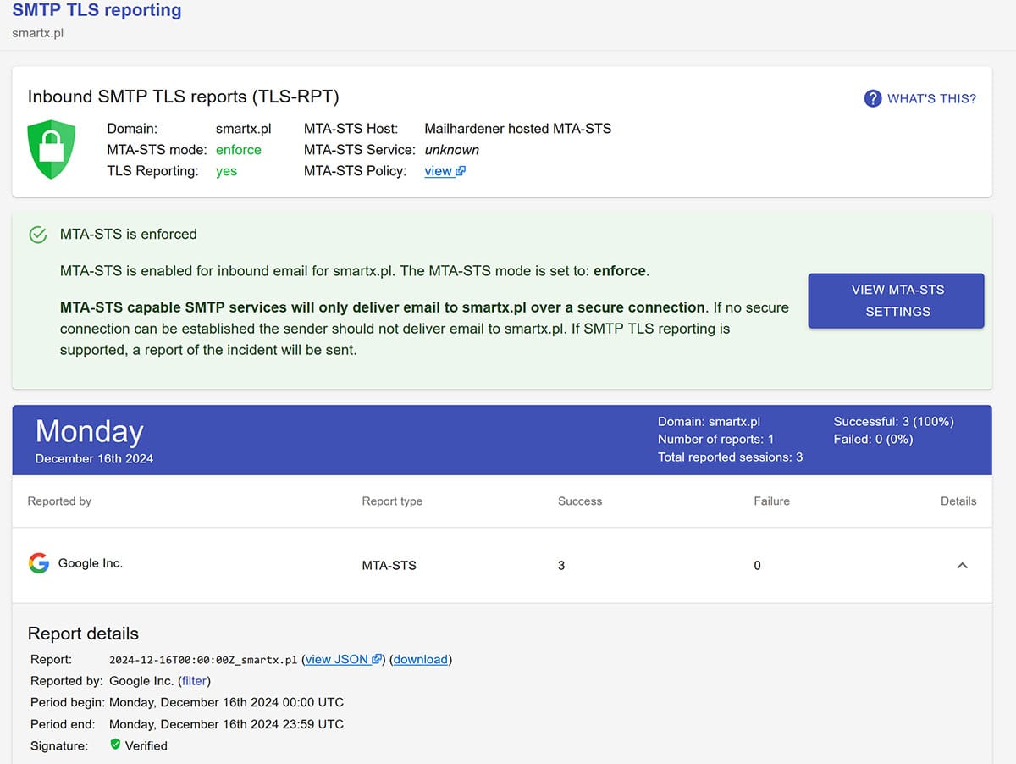
Task: Click the green shield lock icon
Action: tap(52, 149)
